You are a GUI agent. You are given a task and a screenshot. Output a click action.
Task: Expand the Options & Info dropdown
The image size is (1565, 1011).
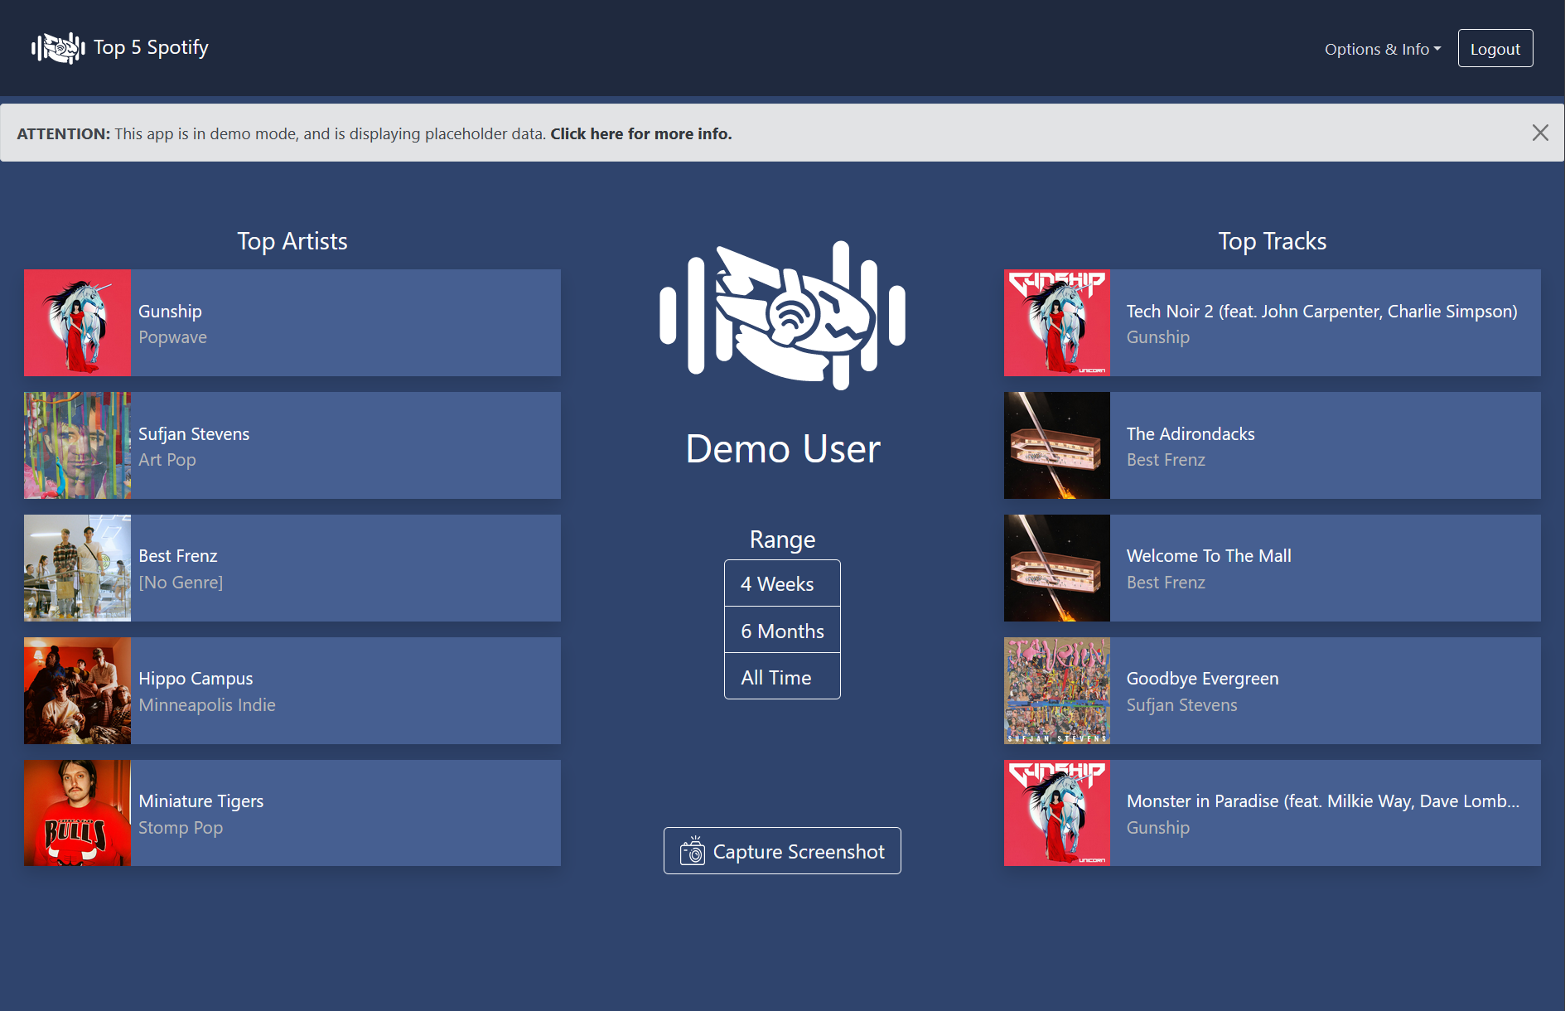[x=1383, y=49]
